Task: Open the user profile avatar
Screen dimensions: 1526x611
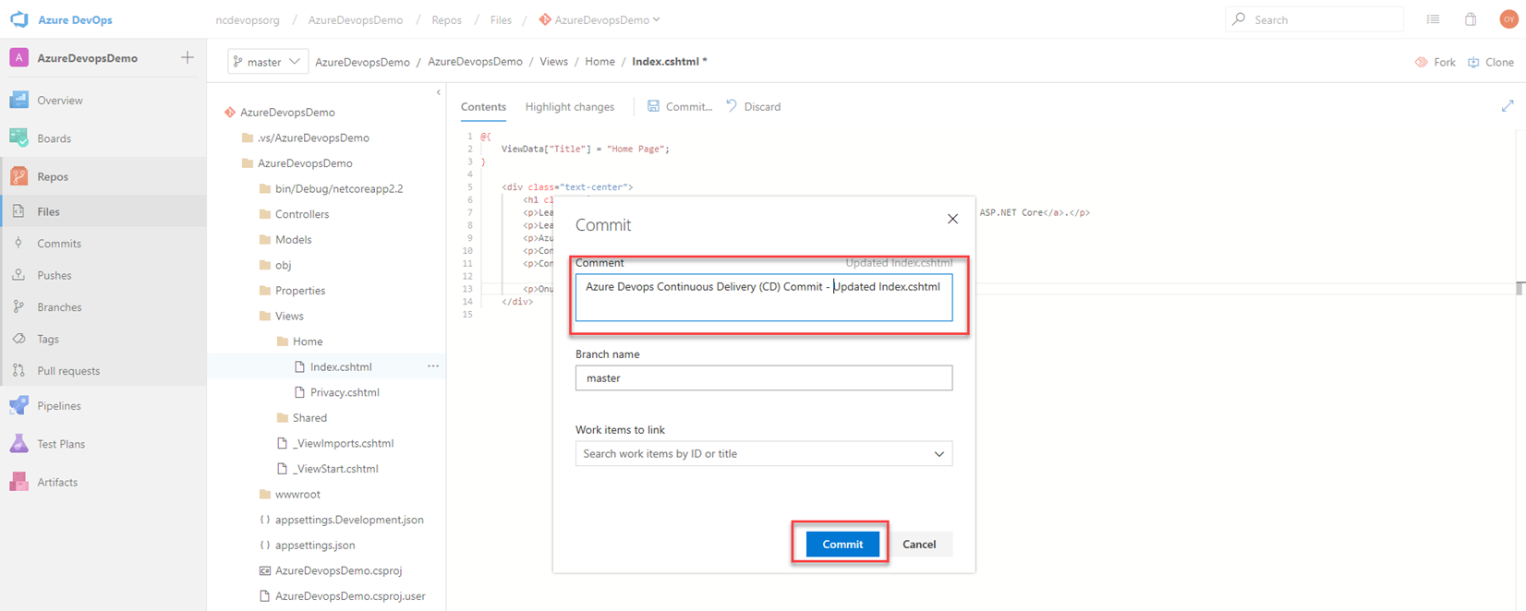Action: [x=1508, y=19]
